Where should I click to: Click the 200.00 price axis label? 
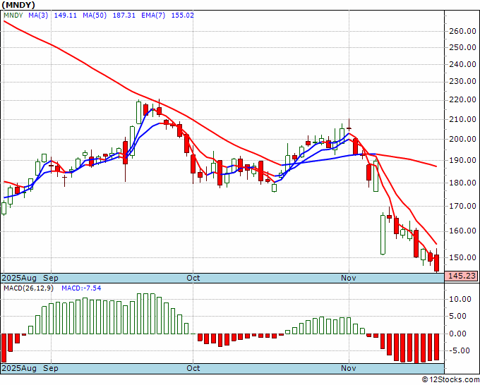point(462,139)
